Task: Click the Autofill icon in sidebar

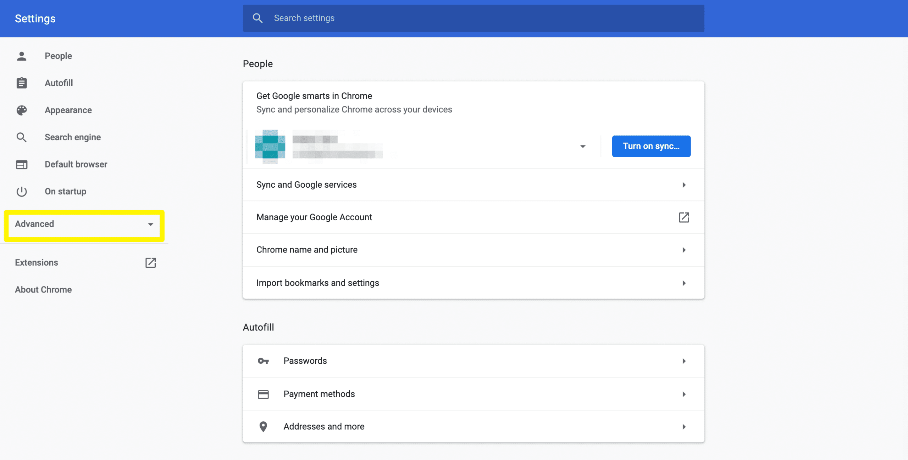Action: pos(22,82)
